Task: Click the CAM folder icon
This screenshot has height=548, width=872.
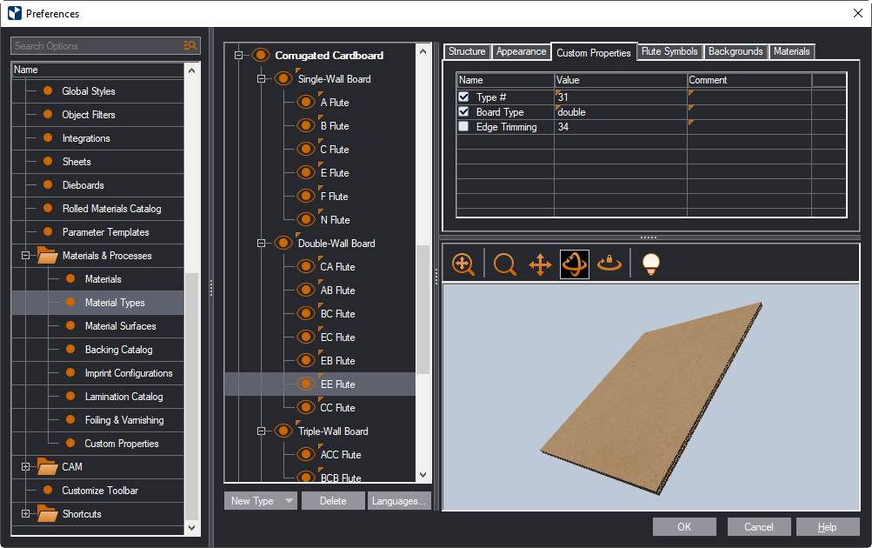Action: click(x=47, y=467)
